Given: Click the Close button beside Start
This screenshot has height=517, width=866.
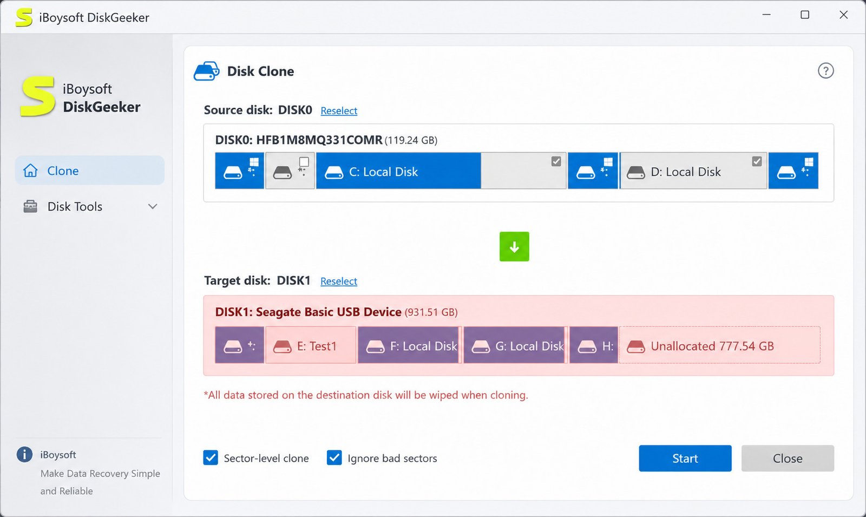Looking at the screenshot, I should click(788, 459).
